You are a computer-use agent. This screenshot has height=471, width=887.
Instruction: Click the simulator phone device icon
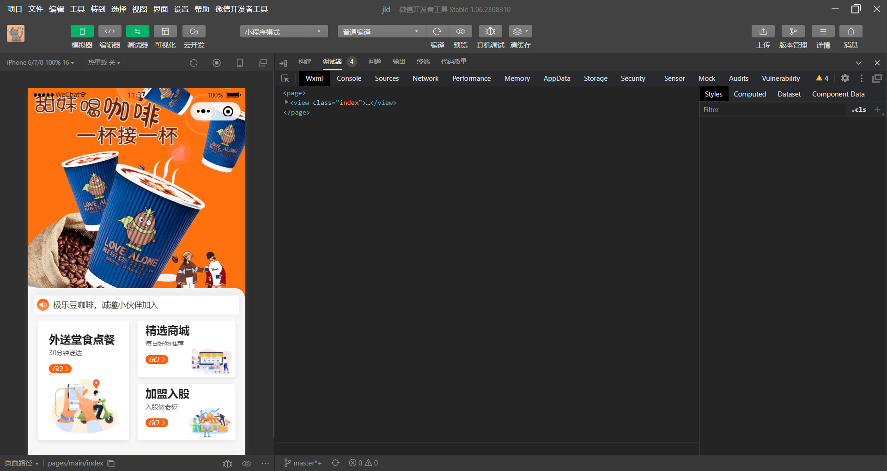[240, 63]
